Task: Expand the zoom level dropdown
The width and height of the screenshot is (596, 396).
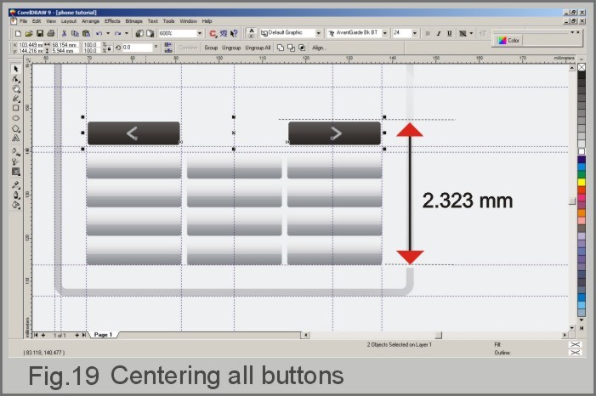Action: [200, 33]
